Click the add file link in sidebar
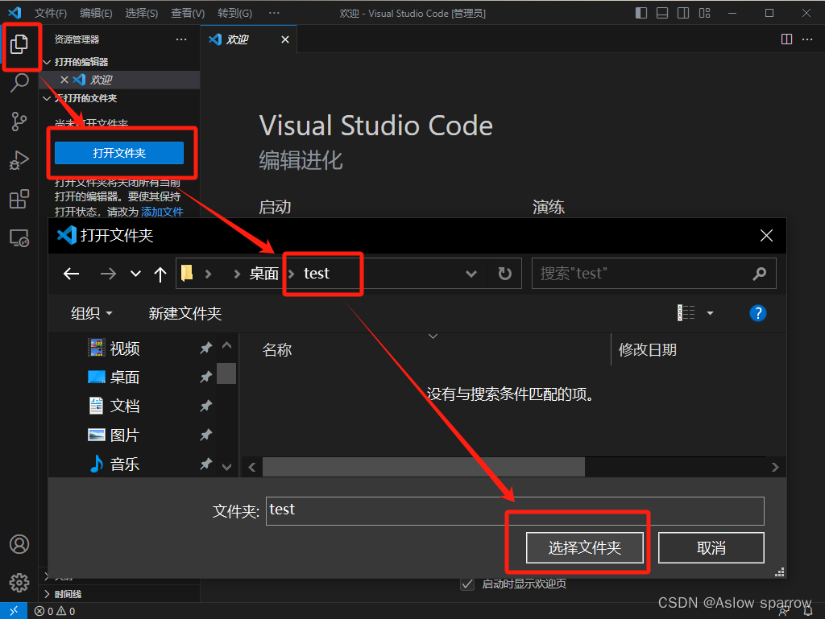This screenshot has width=825, height=619. 162,212
